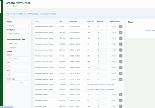The height and width of the screenshot is (108, 155).
Task: Focus quantity box for Nordmann Value 120-175
Action: 102,106
